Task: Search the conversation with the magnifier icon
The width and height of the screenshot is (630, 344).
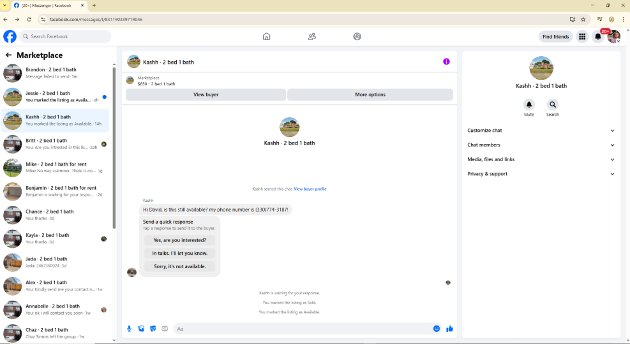Action: 553,104
